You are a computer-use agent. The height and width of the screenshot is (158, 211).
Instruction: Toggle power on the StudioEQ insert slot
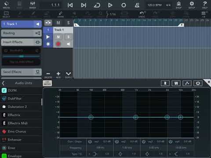click(x=6, y=50)
